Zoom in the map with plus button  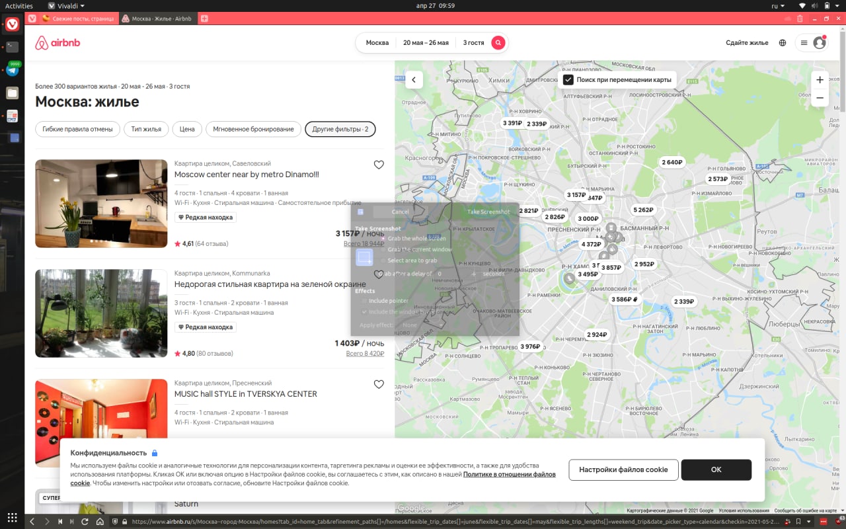pos(820,80)
